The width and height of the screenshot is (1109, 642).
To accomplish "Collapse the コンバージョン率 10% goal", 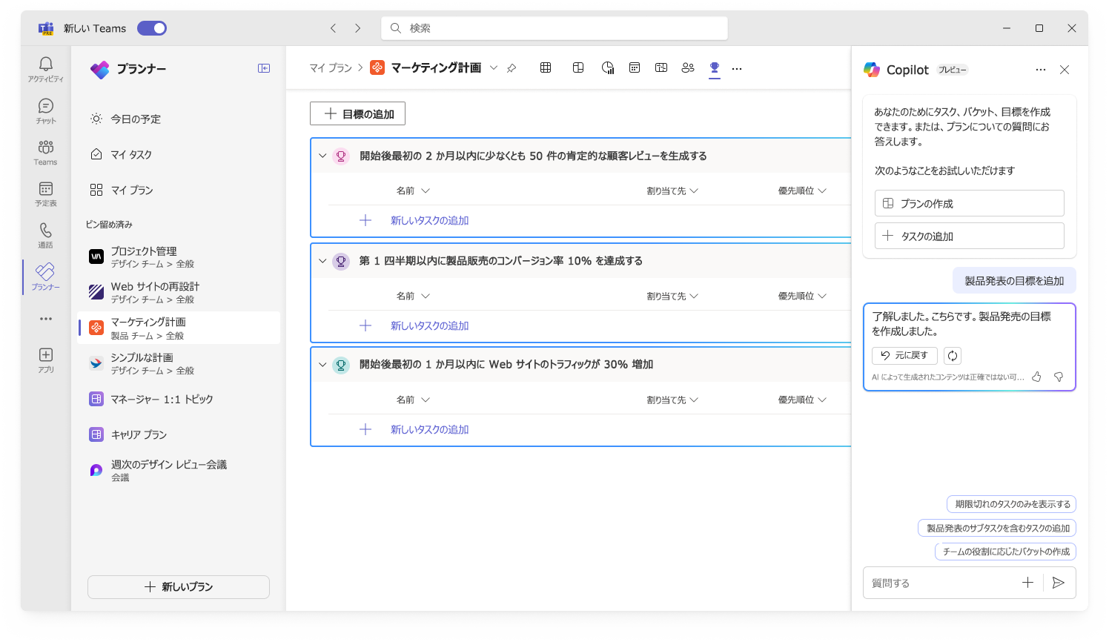I will pos(322,261).
